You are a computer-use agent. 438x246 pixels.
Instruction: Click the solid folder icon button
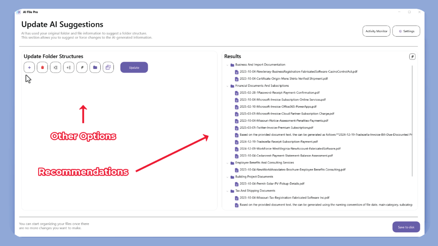pyautogui.click(x=95, y=67)
